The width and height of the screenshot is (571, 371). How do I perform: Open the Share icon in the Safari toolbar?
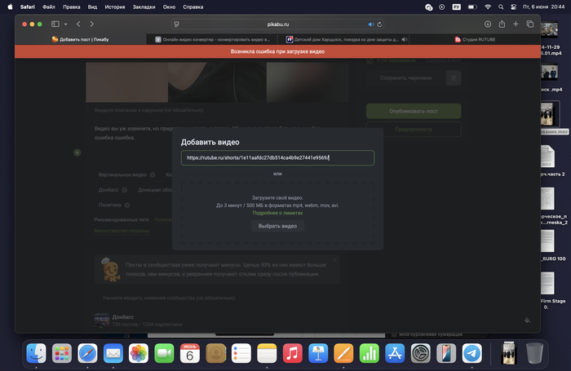502,24
